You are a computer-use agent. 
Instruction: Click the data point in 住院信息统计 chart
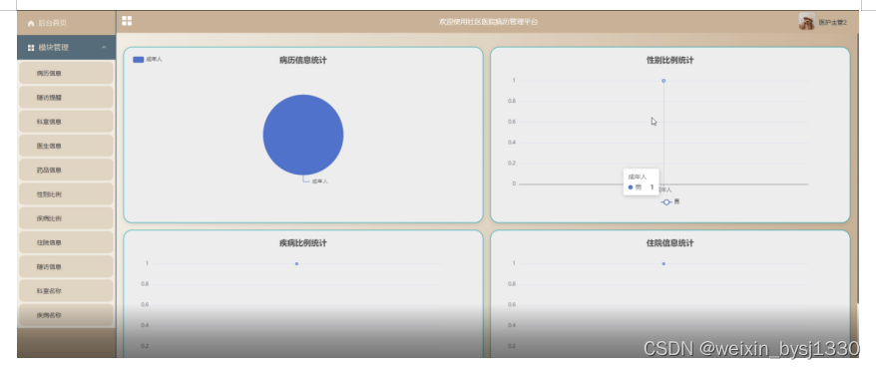click(x=663, y=263)
